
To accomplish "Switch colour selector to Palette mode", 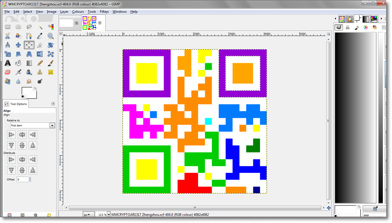I will pyautogui.click(x=375, y=27).
